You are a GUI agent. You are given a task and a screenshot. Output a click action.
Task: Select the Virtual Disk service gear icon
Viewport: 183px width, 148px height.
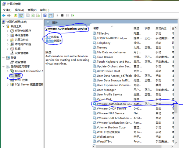click(x=95, y=99)
